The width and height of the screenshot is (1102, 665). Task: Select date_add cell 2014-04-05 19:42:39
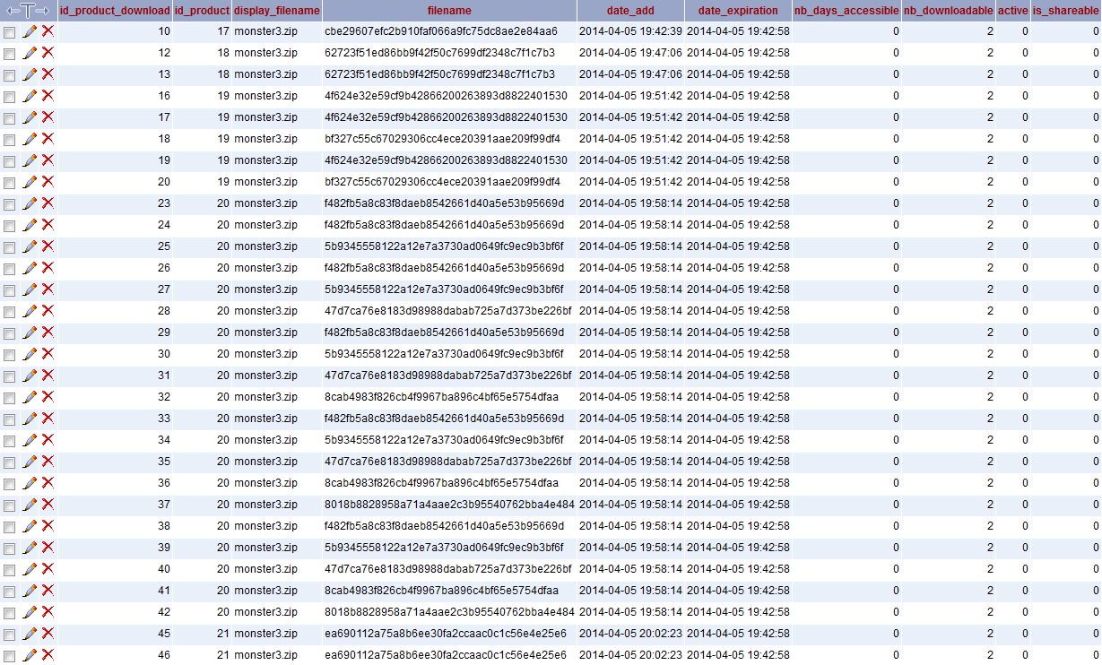click(x=630, y=31)
